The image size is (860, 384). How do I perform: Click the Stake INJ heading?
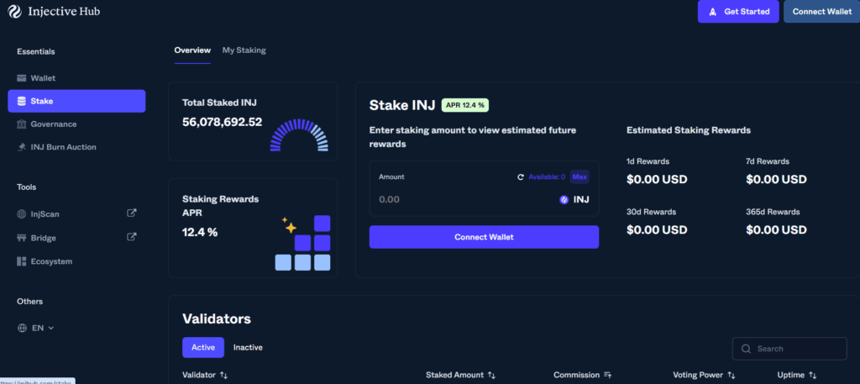click(402, 105)
